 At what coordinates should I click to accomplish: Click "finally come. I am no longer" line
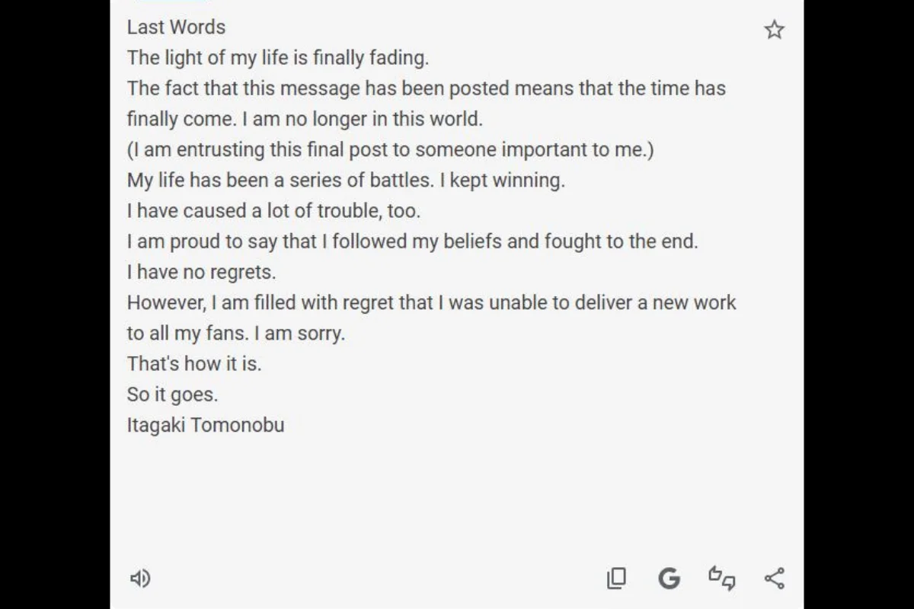tap(305, 119)
